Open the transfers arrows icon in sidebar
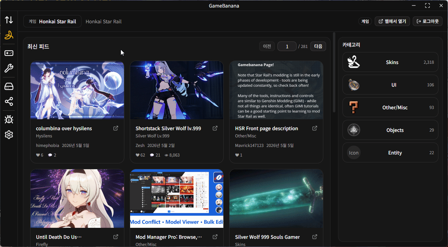 pos(9,20)
